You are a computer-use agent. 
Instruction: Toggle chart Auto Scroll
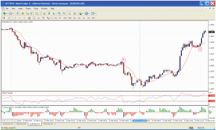[x=70, y=13]
